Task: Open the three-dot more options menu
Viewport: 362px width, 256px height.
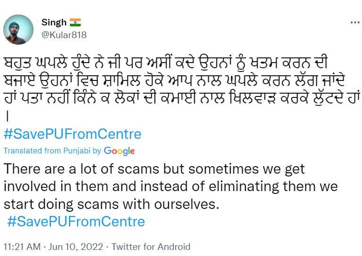Action: [355, 22]
